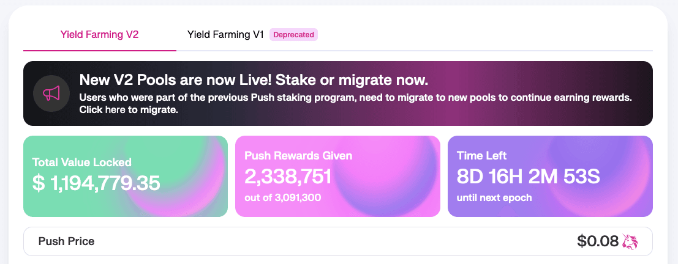Click the Uniswap unicorn icon

[630, 241]
